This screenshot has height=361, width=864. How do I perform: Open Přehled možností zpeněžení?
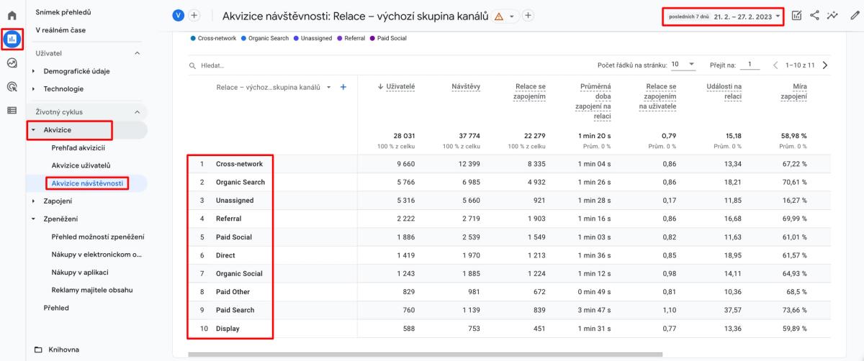pyautogui.click(x=98, y=237)
